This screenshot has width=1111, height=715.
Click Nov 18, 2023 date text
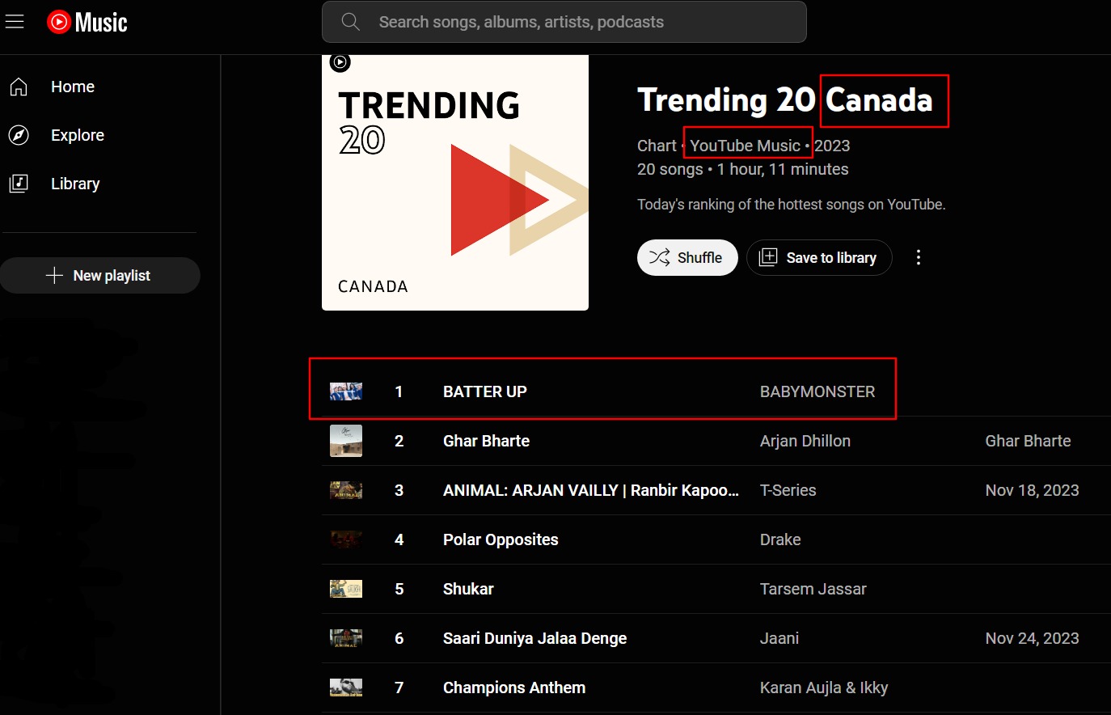pyautogui.click(x=1033, y=490)
